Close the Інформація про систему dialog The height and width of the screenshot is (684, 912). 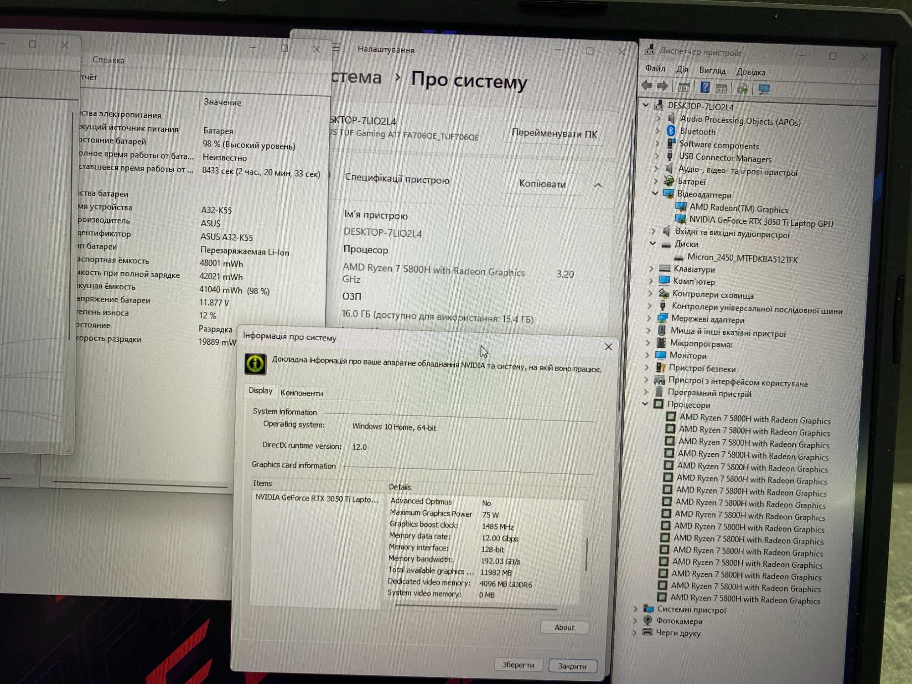(608, 347)
